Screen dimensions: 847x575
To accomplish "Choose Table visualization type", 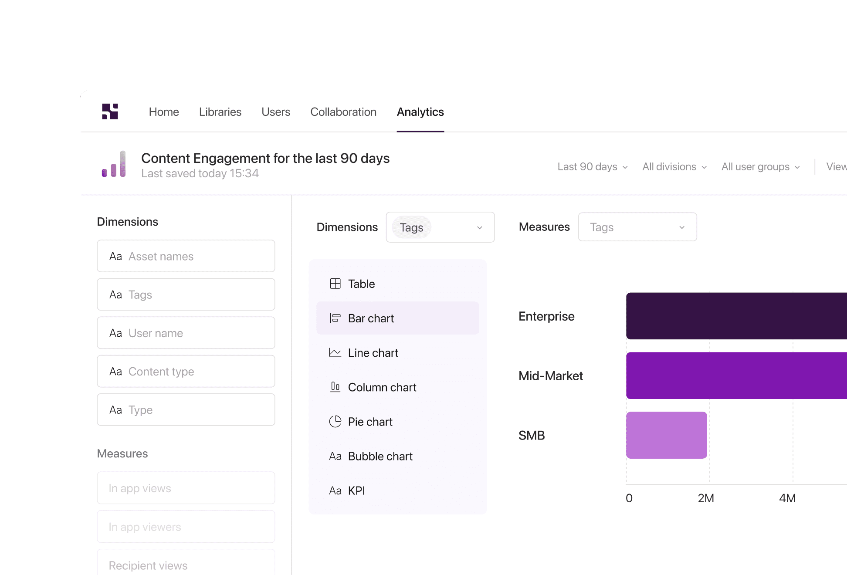I will pyautogui.click(x=398, y=284).
